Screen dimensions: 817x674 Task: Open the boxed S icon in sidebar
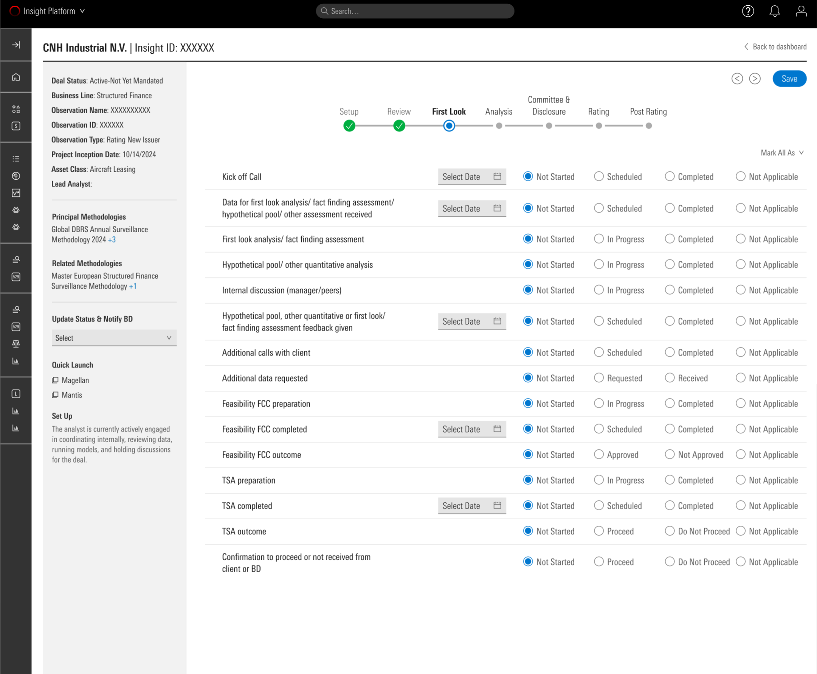(x=16, y=126)
